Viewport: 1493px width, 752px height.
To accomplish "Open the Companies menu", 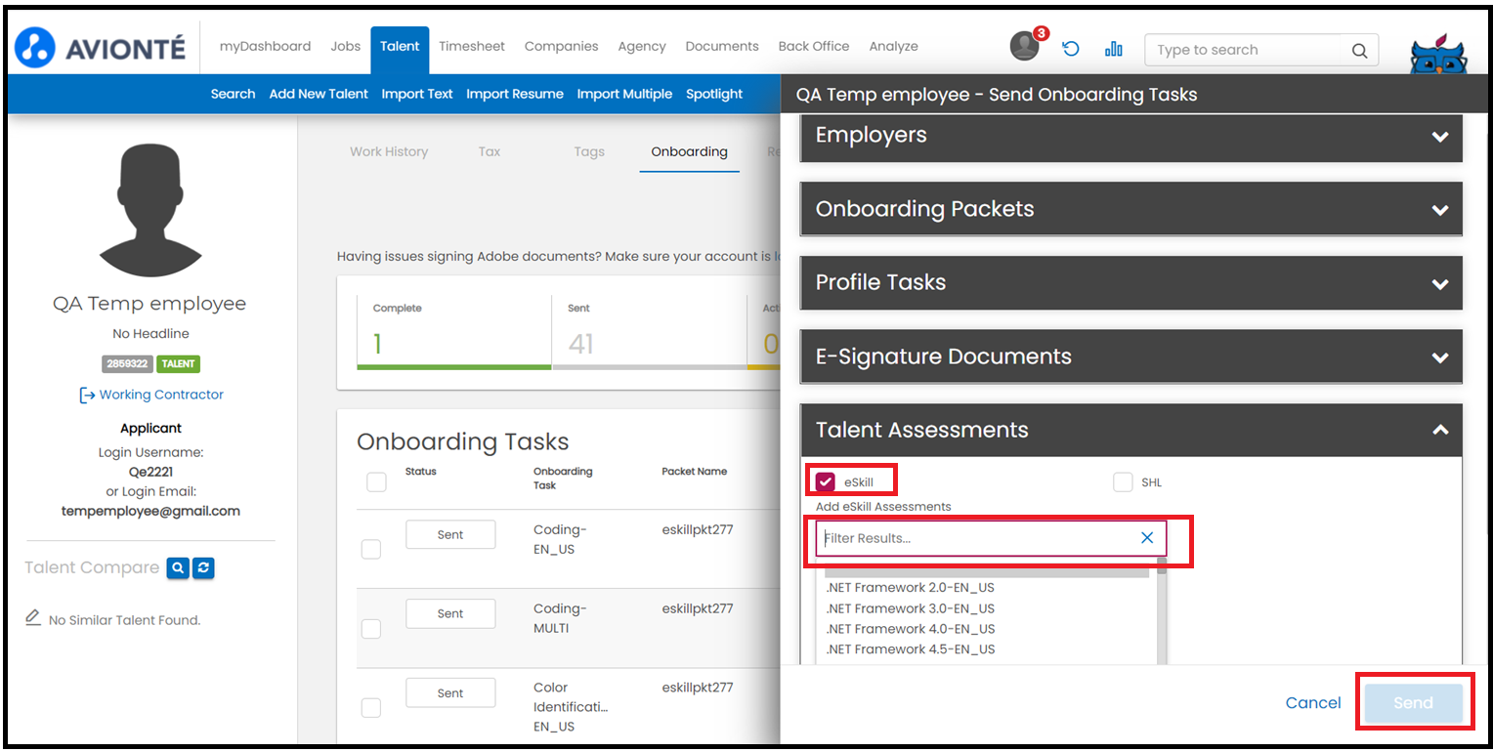I will [x=561, y=46].
